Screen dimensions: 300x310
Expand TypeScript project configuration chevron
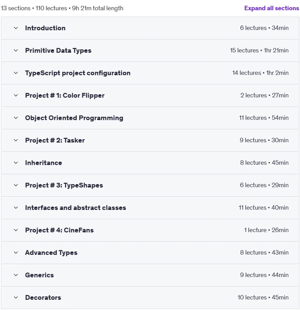(x=16, y=73)
